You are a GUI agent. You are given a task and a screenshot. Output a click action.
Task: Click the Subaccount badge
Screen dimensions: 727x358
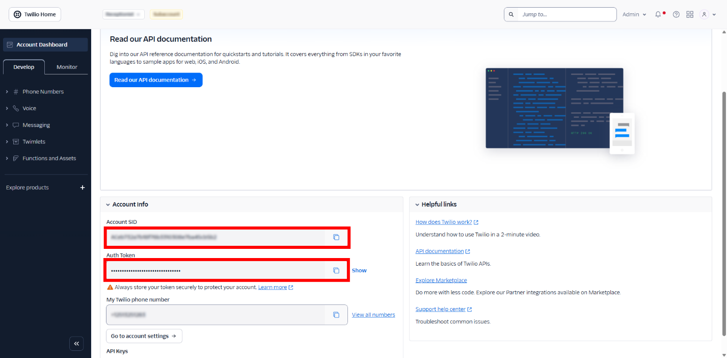pyautogui.click(x=167, y=14)
